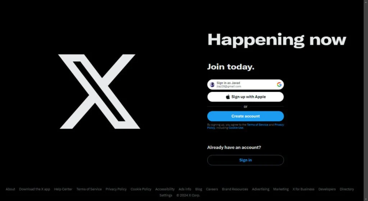Choose Sign up with Apple
This screenshot has height=201, width=368.
click(x=245, y=97)
